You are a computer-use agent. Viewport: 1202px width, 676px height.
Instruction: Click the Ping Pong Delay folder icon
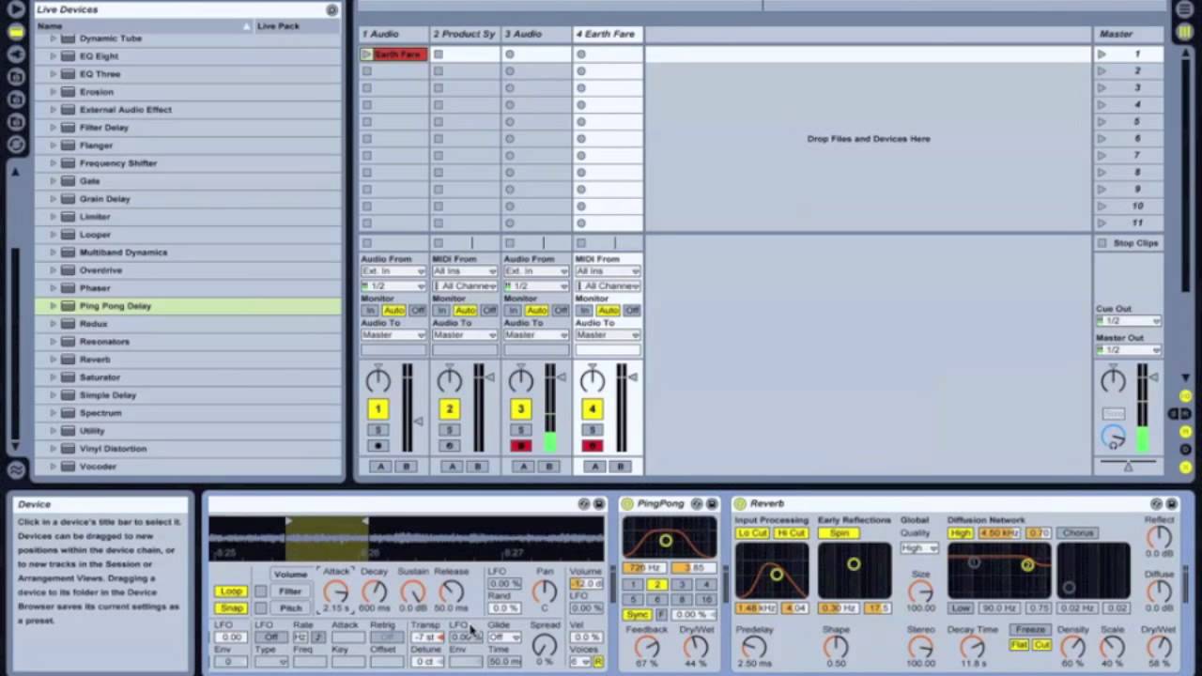pyautogui.click(x=68, y=306)
